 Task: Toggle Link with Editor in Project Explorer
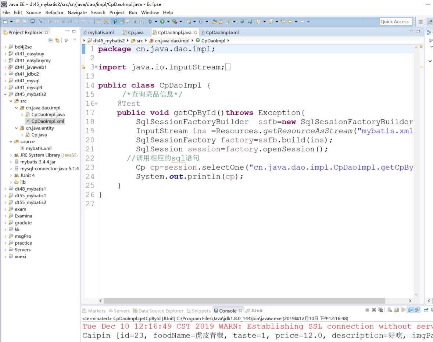[57, 40]
